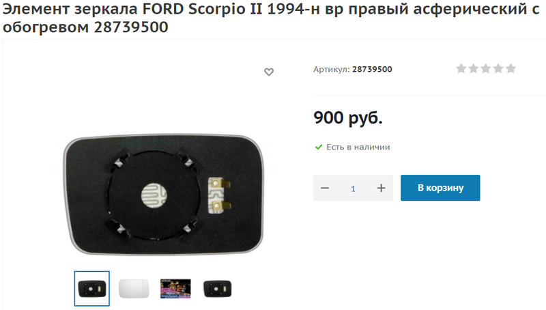The height and width of the screenshot is (310, 546).
Task: Rate the product one star
Action: (x=461, y=68)
